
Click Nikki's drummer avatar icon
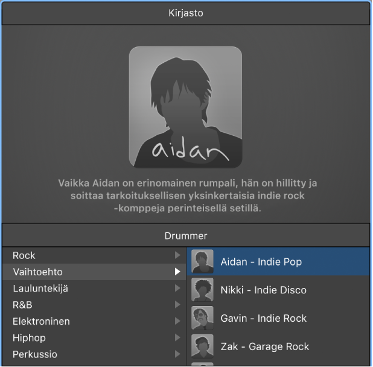point(203,290)
